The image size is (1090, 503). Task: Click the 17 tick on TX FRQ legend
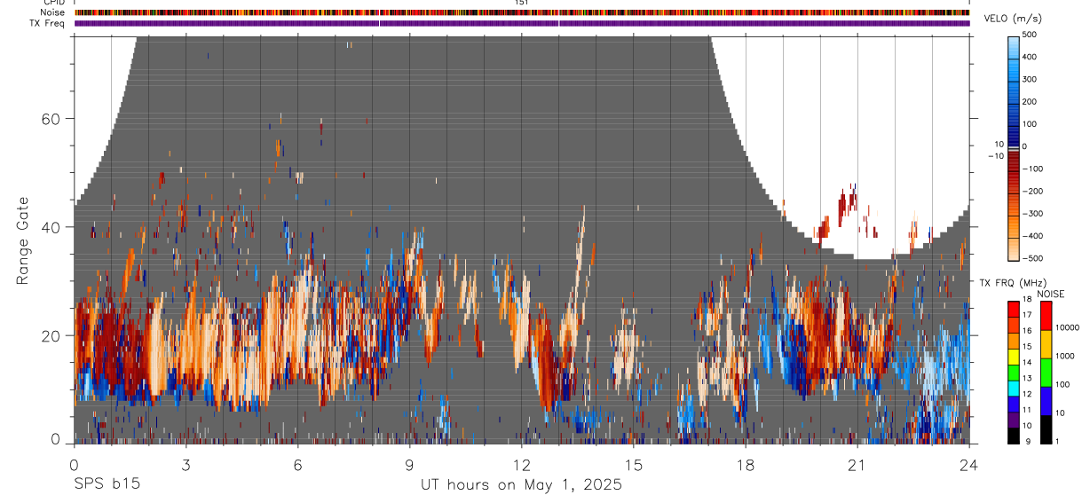[x=1027, y=315]
